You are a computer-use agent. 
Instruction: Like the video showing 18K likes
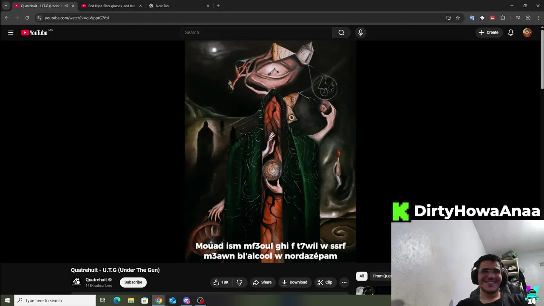coord(221,282)
